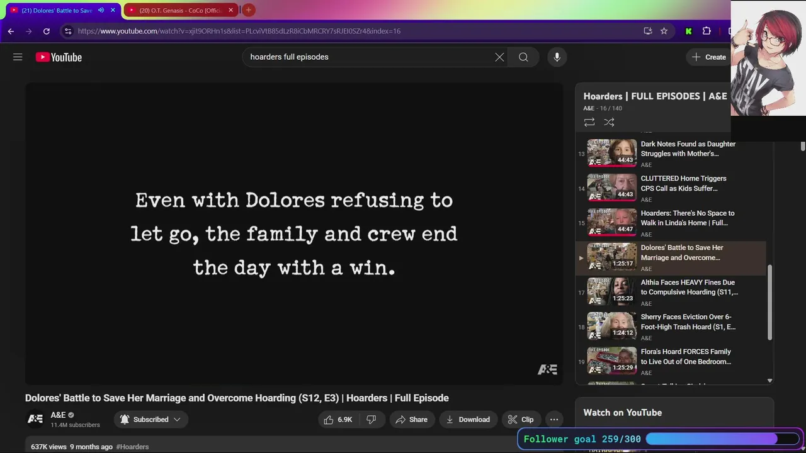The width and height of the screenshot is (806, 453).
Task: Open the Create menu
Action: (x=708, y=57)
